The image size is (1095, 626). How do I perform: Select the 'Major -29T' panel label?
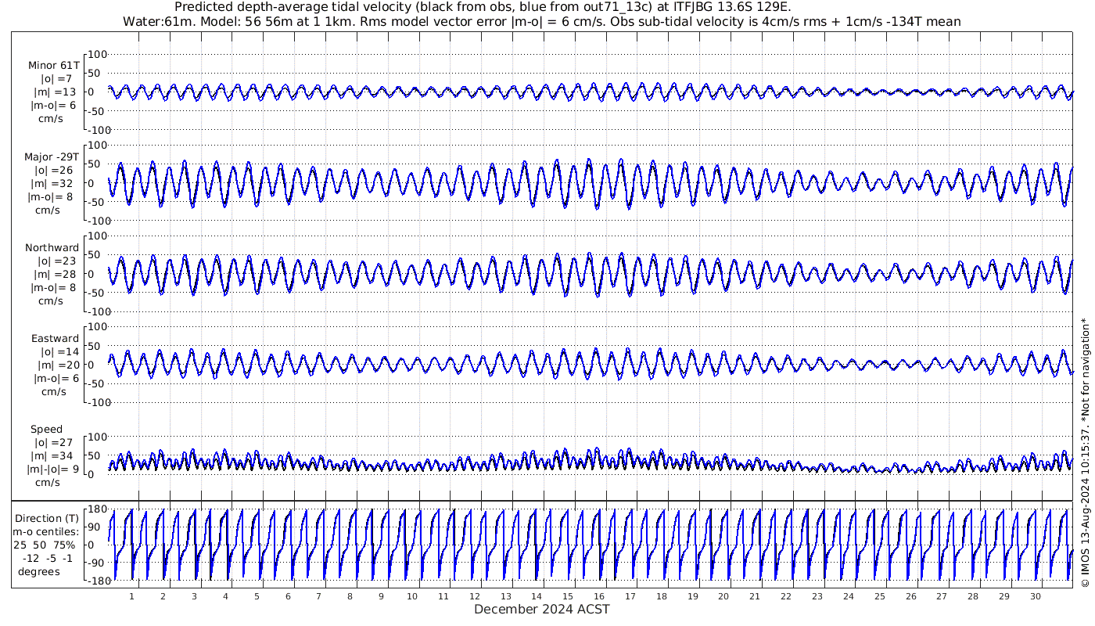(52, 156)
